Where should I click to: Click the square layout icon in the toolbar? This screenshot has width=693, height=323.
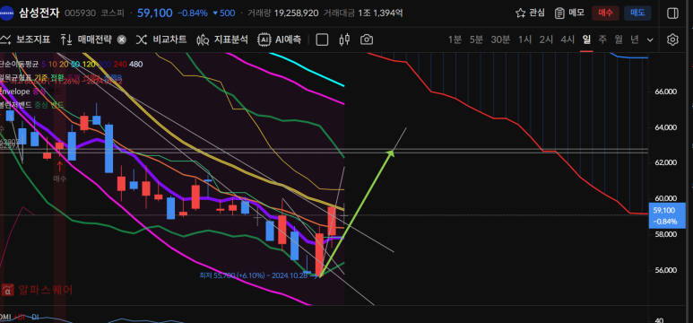pos(322,39)
